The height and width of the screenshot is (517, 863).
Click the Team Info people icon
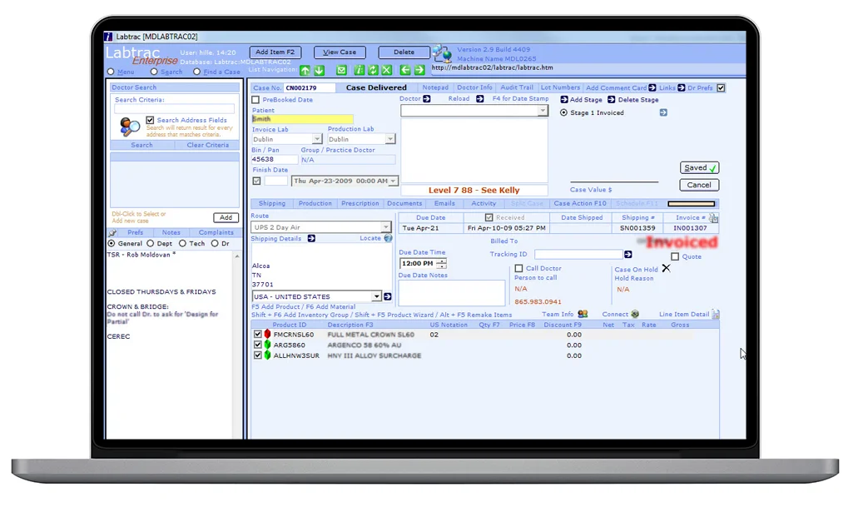583,314
